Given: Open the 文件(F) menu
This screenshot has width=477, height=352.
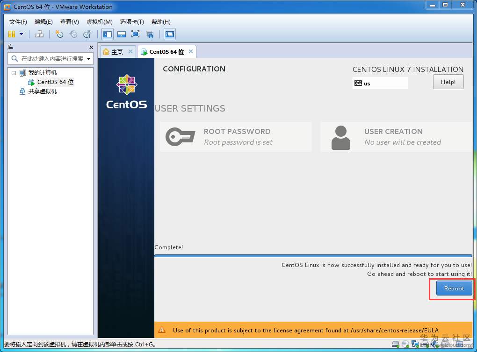Looking at the screenshot, I should (x=18, y=22).
